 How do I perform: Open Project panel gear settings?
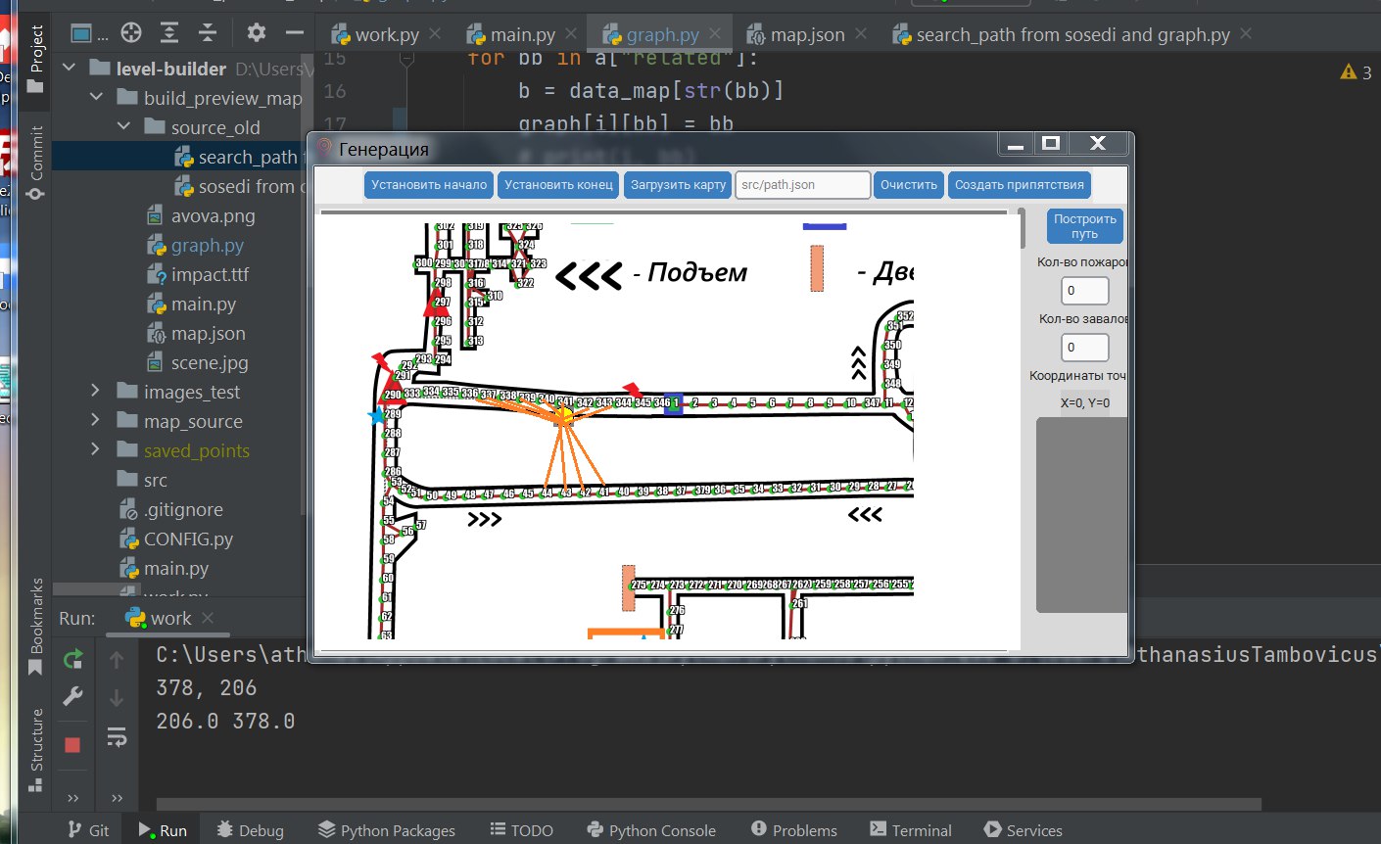(257, 33)
